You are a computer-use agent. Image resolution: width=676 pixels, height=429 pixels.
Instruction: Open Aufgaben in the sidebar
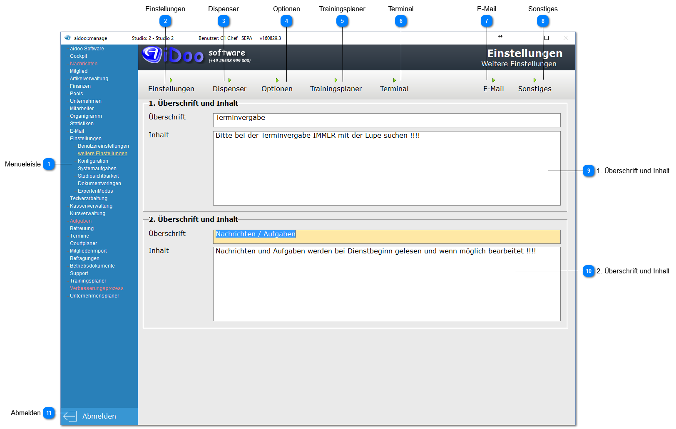[81, 221]
